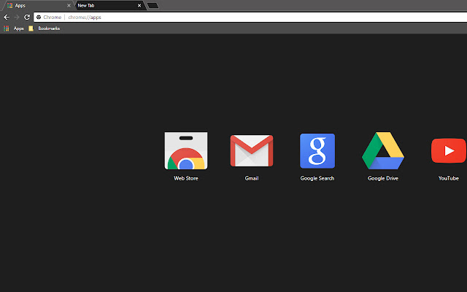Close the New Tab tab
467x292 pixels.
click(x=139, y=5)
